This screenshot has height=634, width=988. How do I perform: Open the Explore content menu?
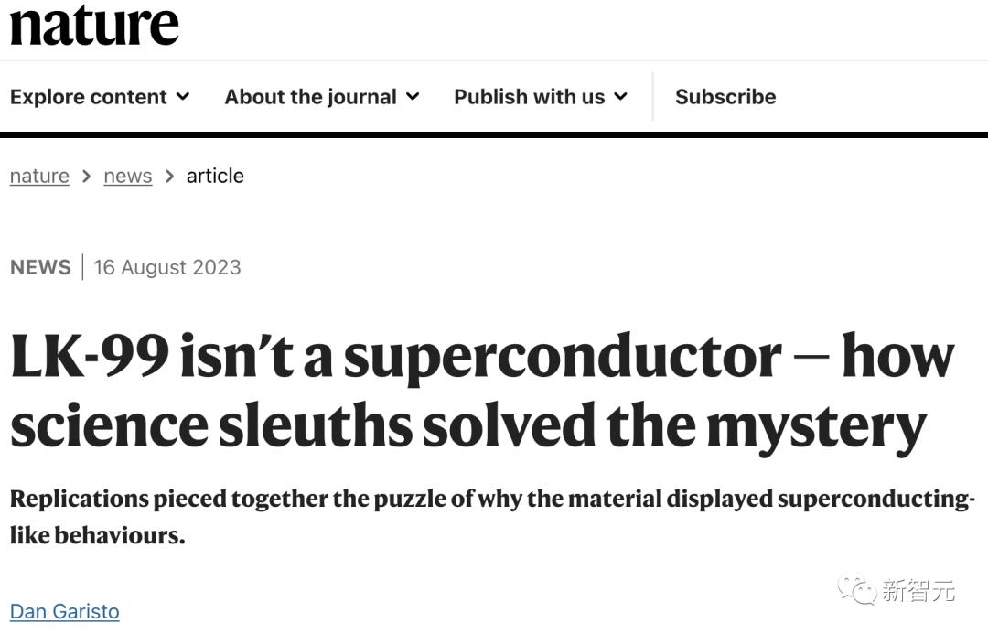click(100, 96)
